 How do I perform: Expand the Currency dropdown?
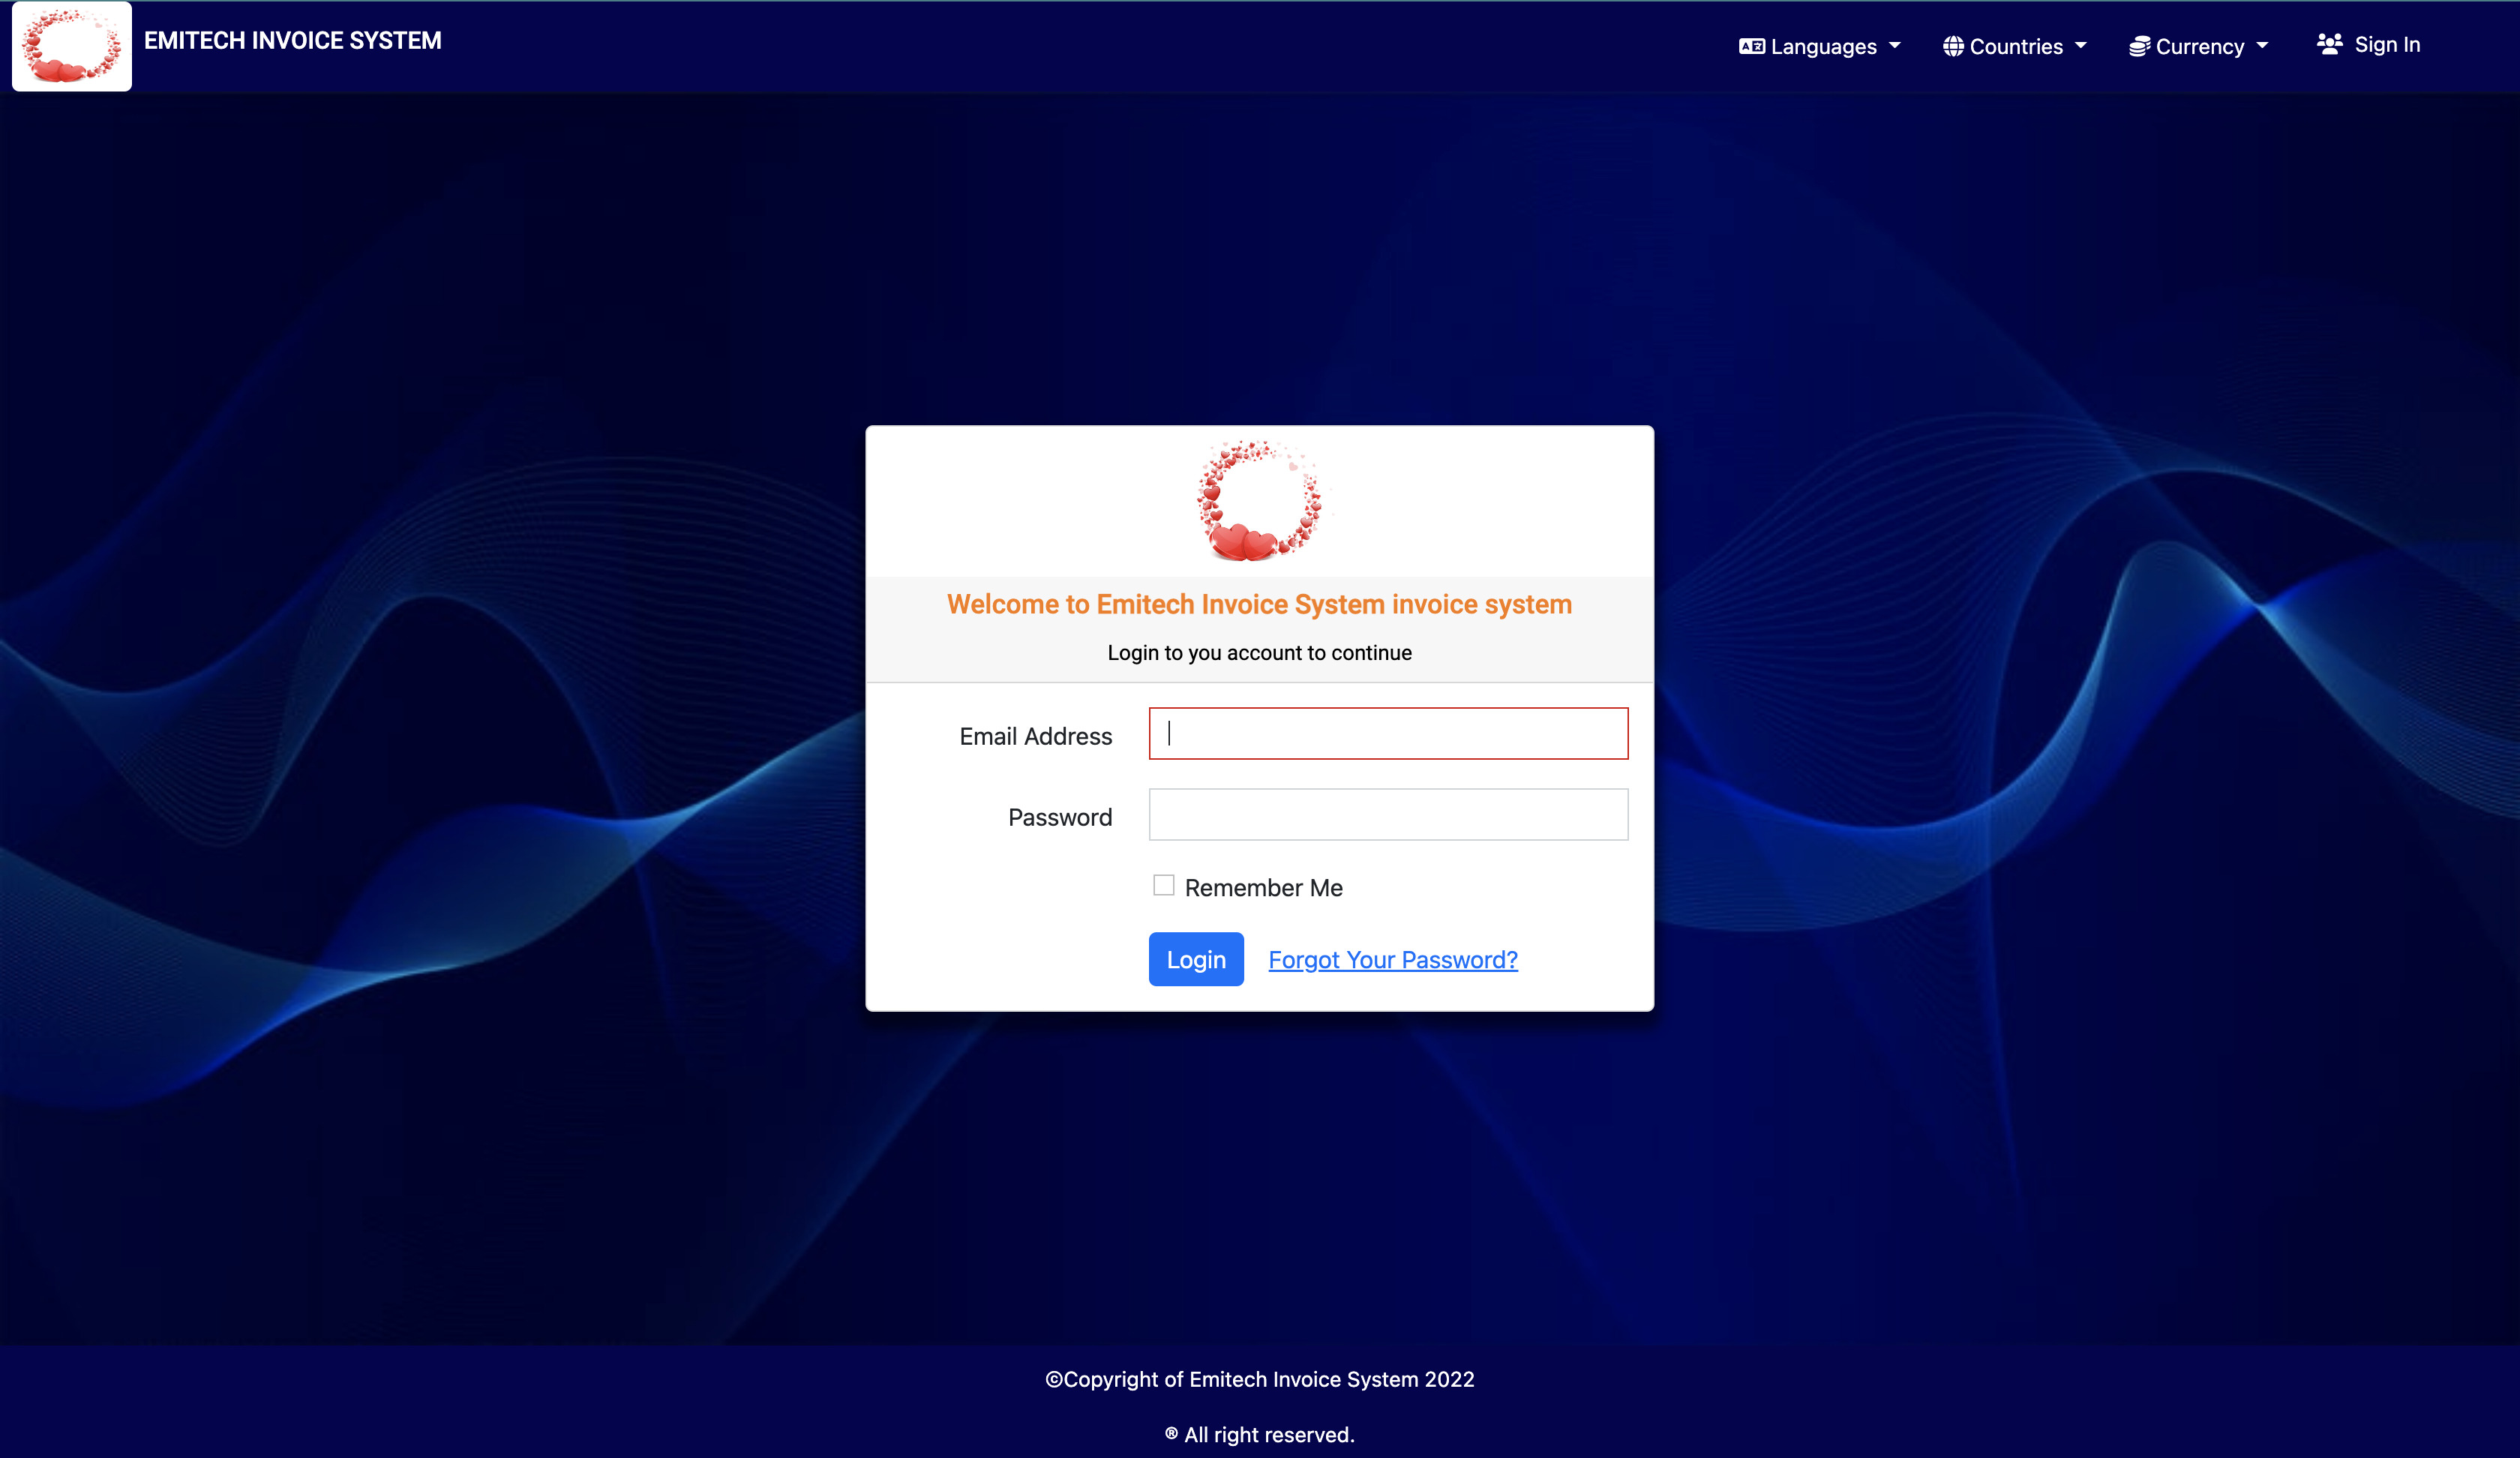[x=2198, y=46]
